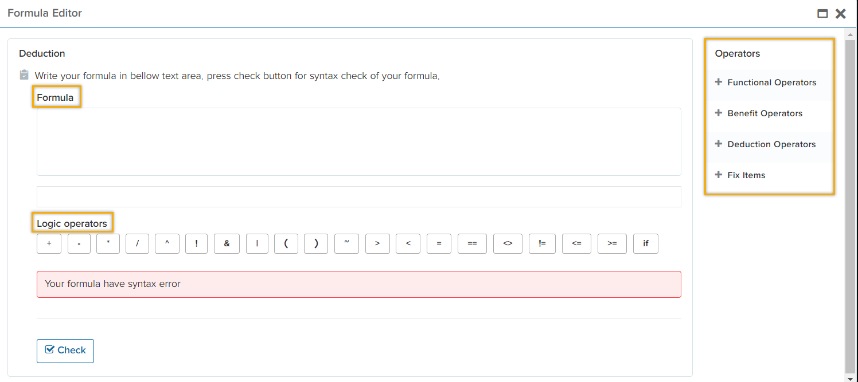
Task: Insert the double equals operator
Action: 472,243
